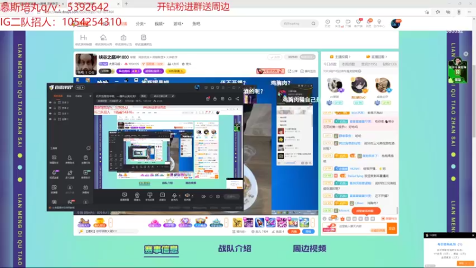Open the 周边视频 tab
Screen dimensions: 476x268
pyautogui.click(x=309, y=248)
